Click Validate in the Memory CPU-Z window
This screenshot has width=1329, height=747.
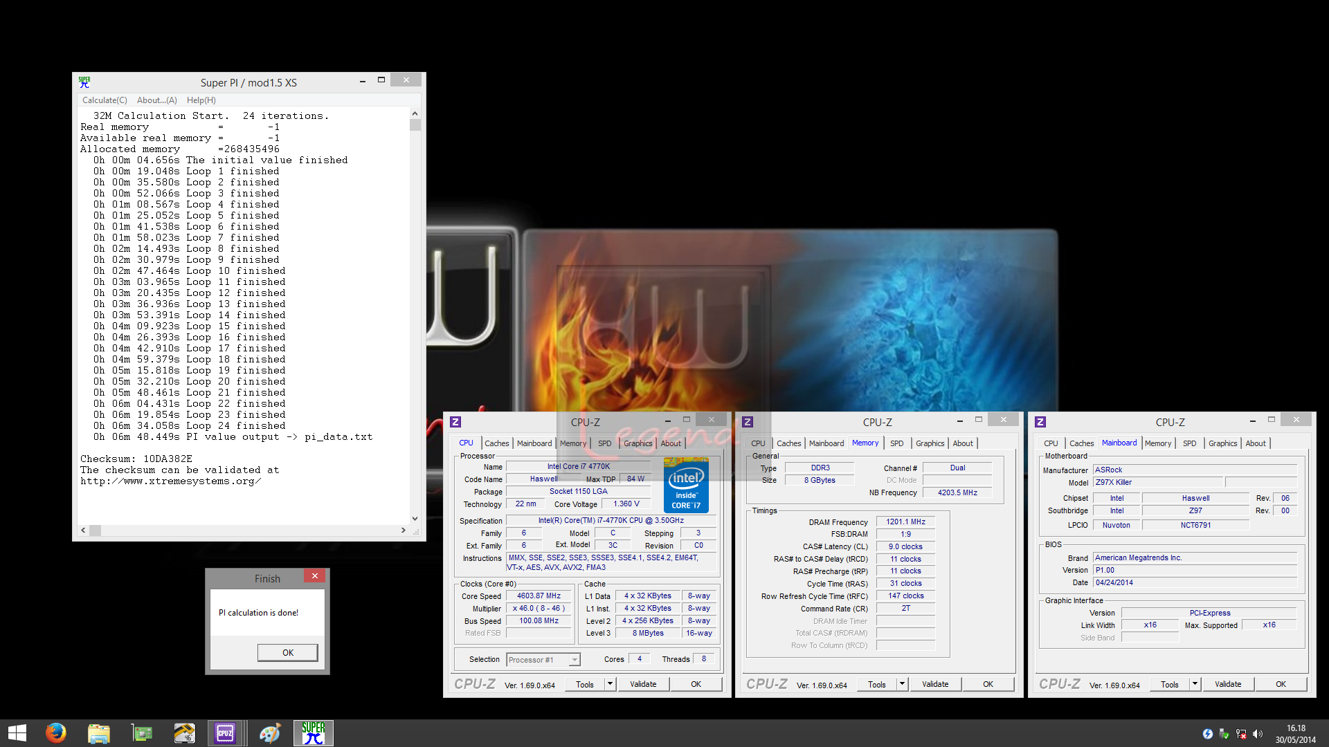(935, 684)
